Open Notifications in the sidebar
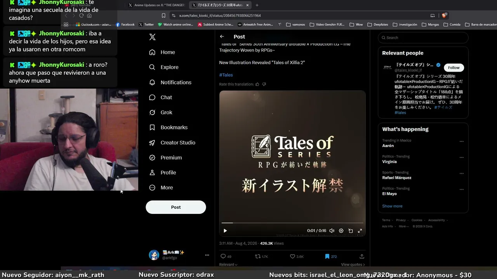This screenshot has height=279, width=497. pyautogui.click(x=170, y=82)
